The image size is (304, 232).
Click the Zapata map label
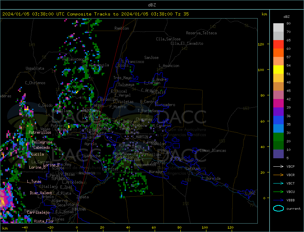(x=83, y=197)
